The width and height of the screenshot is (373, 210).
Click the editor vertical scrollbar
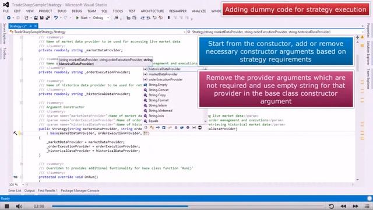[357, 111]
